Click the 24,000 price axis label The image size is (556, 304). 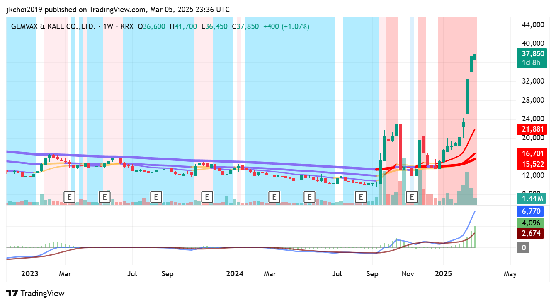tap(533, 119)
